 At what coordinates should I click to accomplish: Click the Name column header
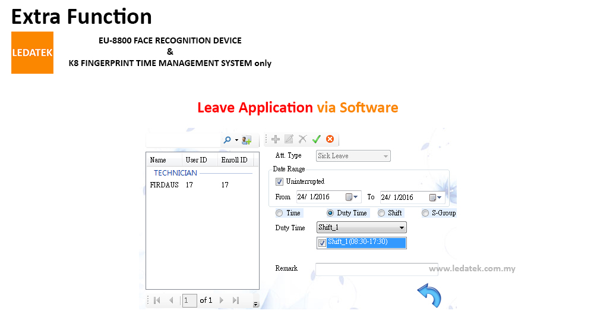(x=165, y=160)
